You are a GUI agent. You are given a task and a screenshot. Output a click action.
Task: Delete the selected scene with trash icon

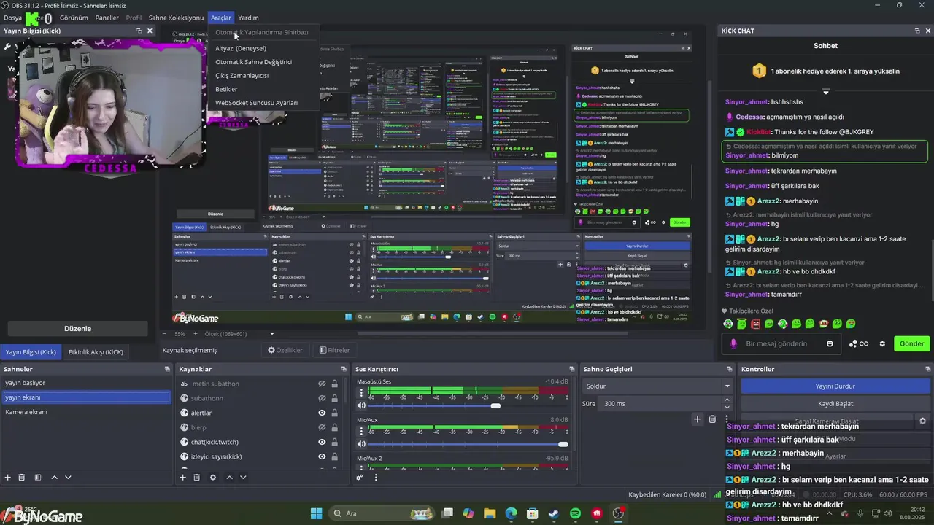[x=22, y=478]
